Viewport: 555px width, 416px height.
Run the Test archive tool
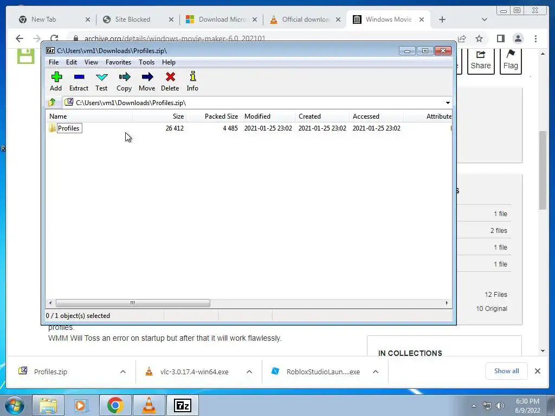(101, 81)
